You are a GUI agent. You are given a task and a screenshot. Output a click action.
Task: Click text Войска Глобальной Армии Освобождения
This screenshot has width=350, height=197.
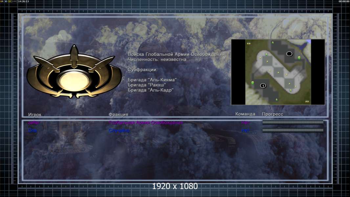tap(177, 54)
